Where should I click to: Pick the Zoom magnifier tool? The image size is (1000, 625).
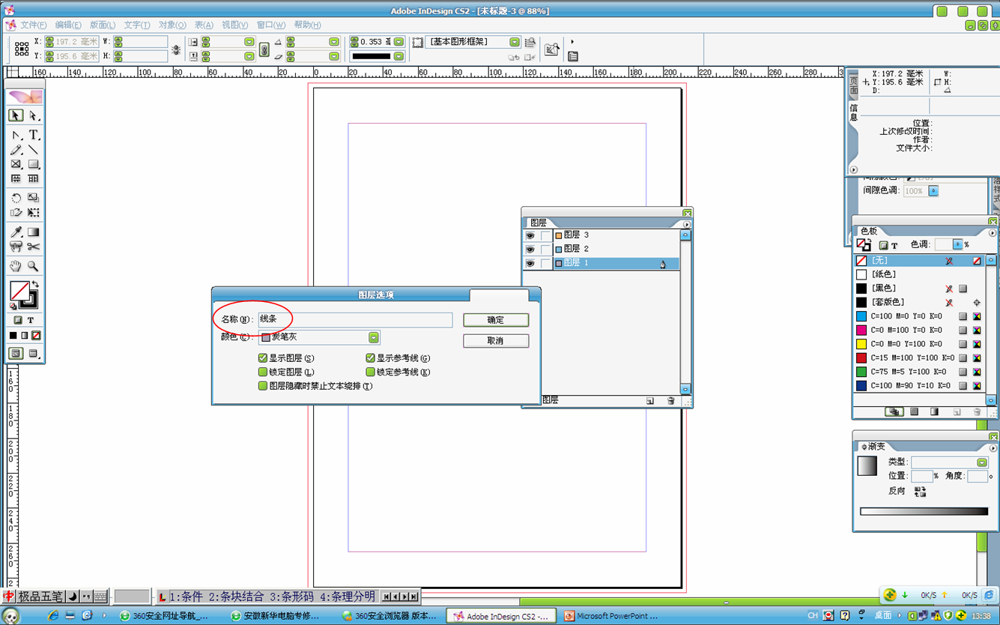point(34,266)
